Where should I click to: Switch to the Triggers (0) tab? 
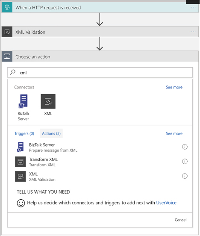click(x=24, y=133)
